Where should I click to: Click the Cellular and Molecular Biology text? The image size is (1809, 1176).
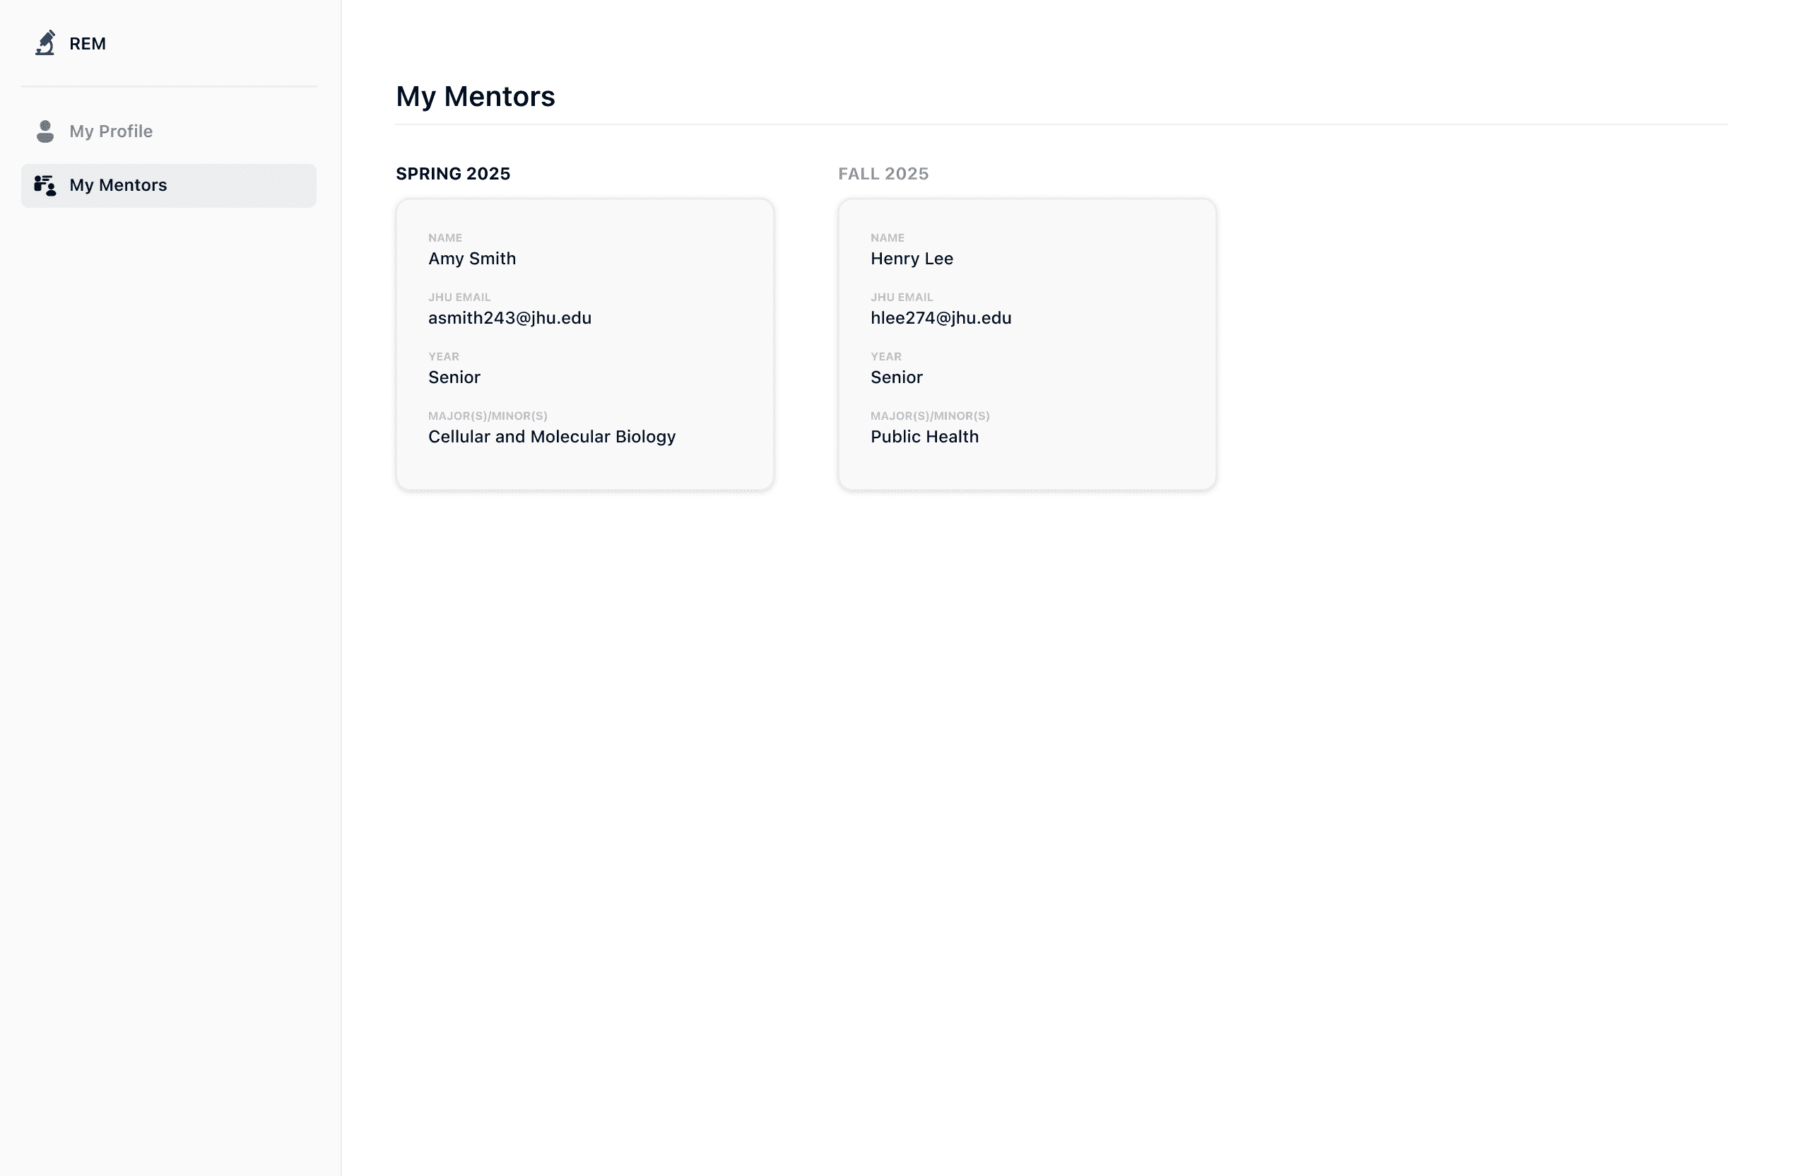pyautogui.click(x=551, y=437)
